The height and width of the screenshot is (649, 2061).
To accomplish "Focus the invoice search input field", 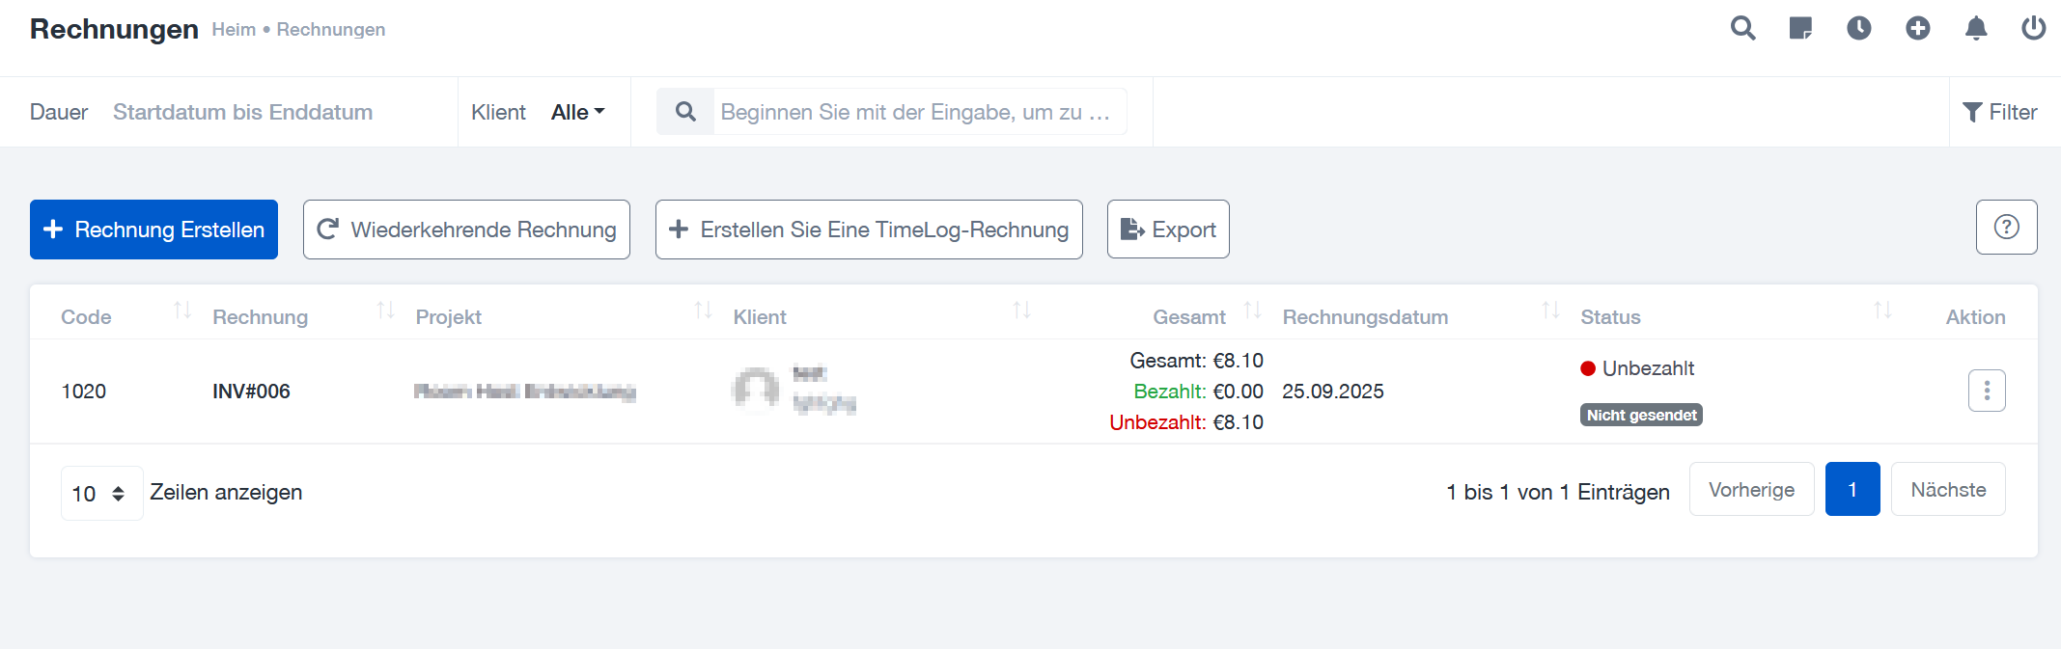I will pos(917,112).
